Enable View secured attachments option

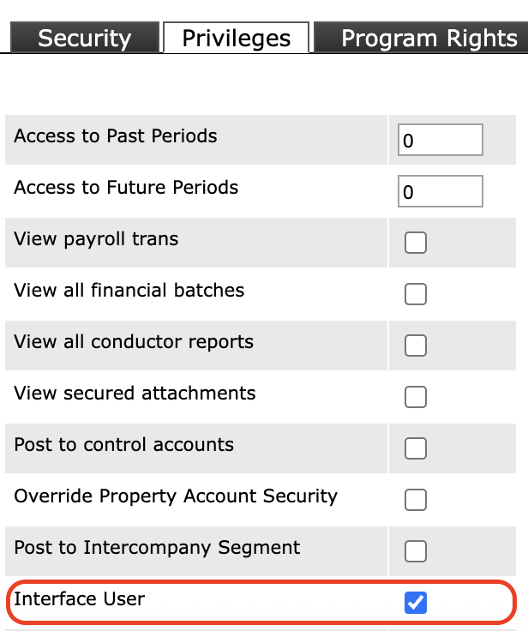[x=416, y=397]
